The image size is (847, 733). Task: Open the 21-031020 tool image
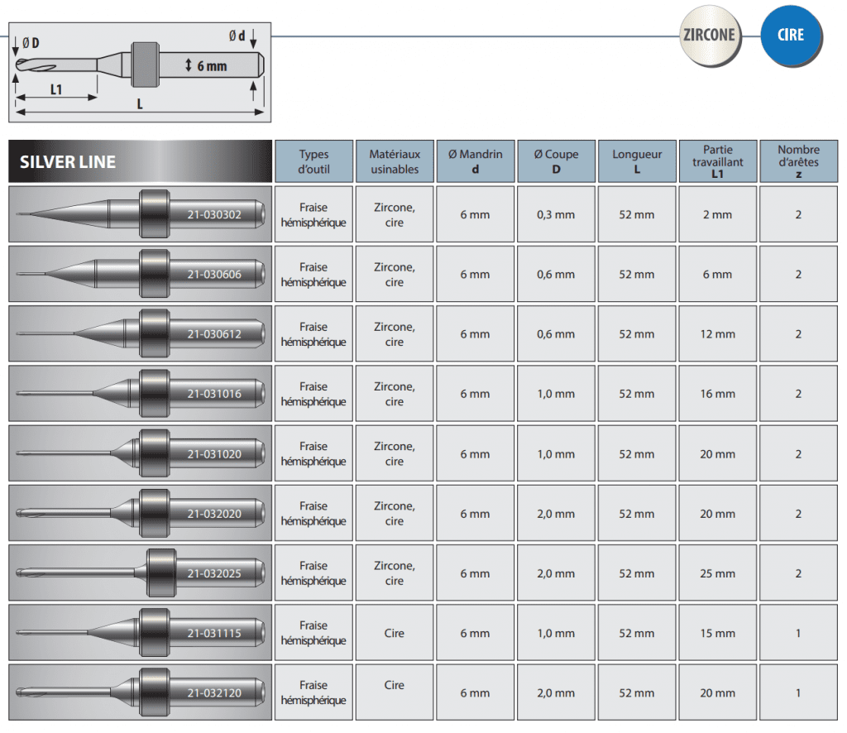point(140,453)
